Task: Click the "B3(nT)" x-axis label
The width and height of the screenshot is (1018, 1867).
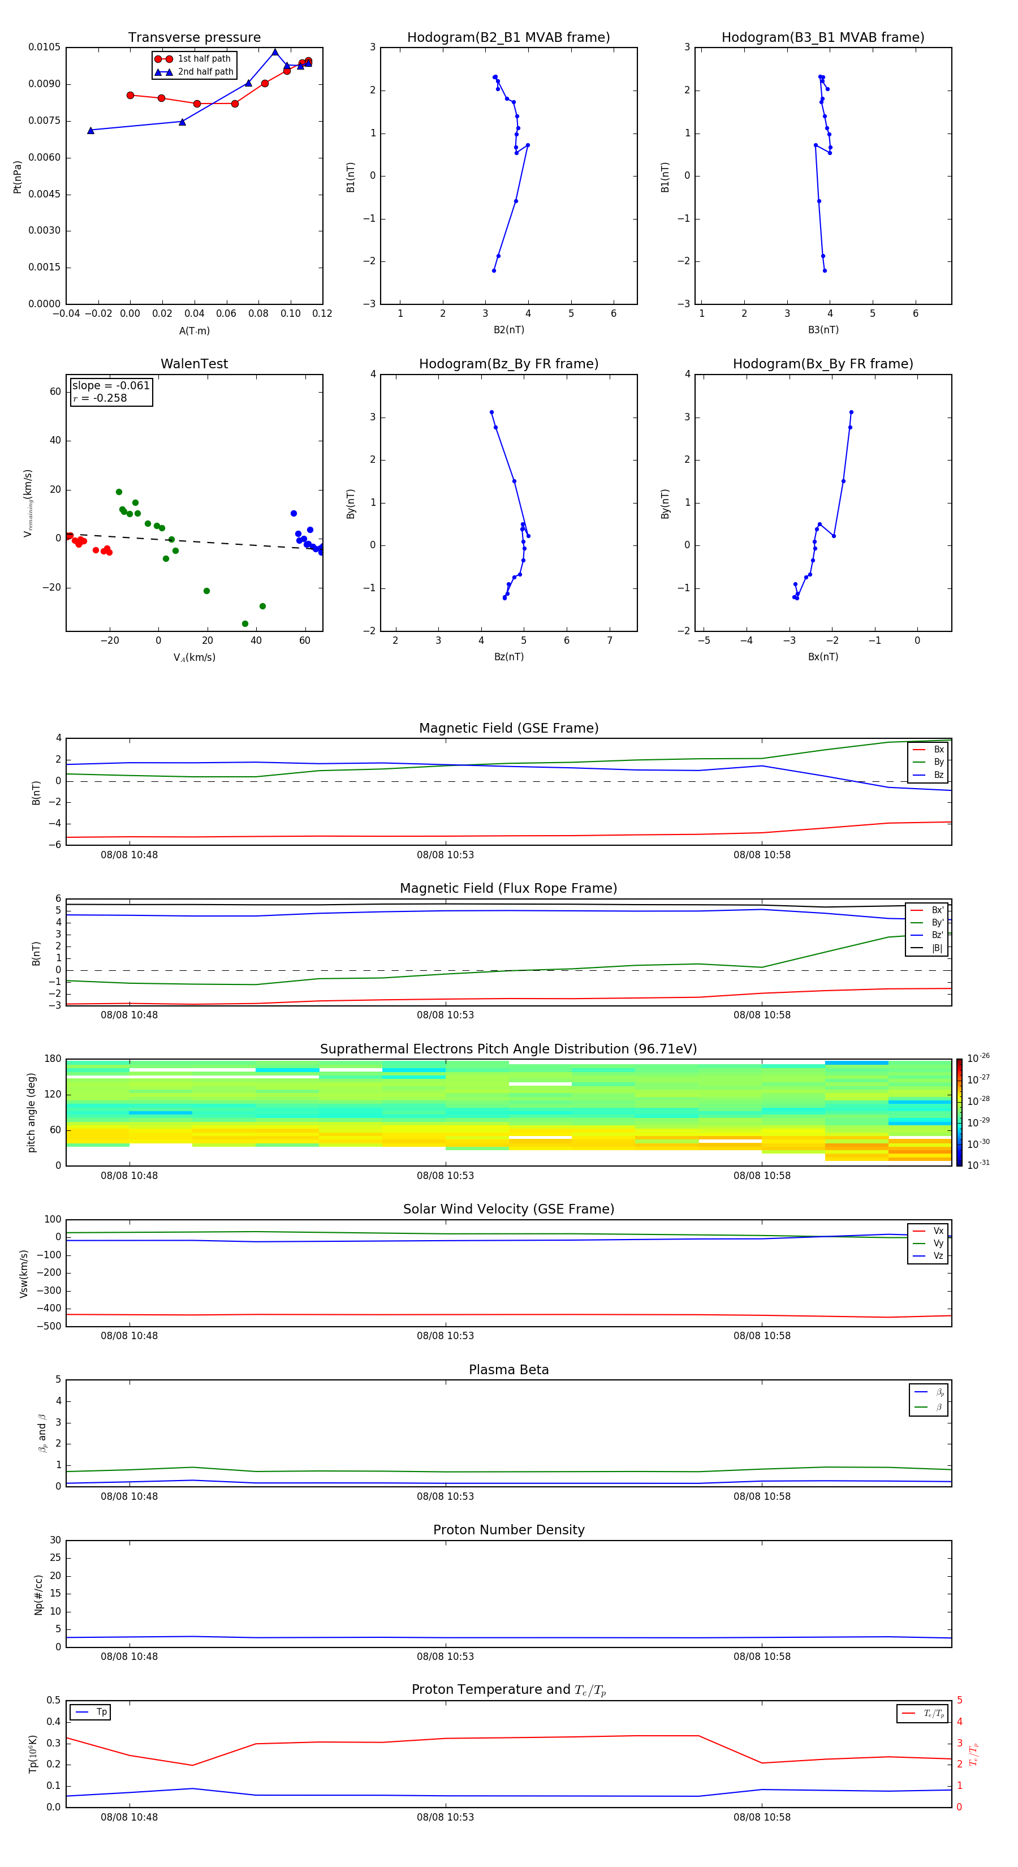Action: pyautogui.click(x=823, y=330)
